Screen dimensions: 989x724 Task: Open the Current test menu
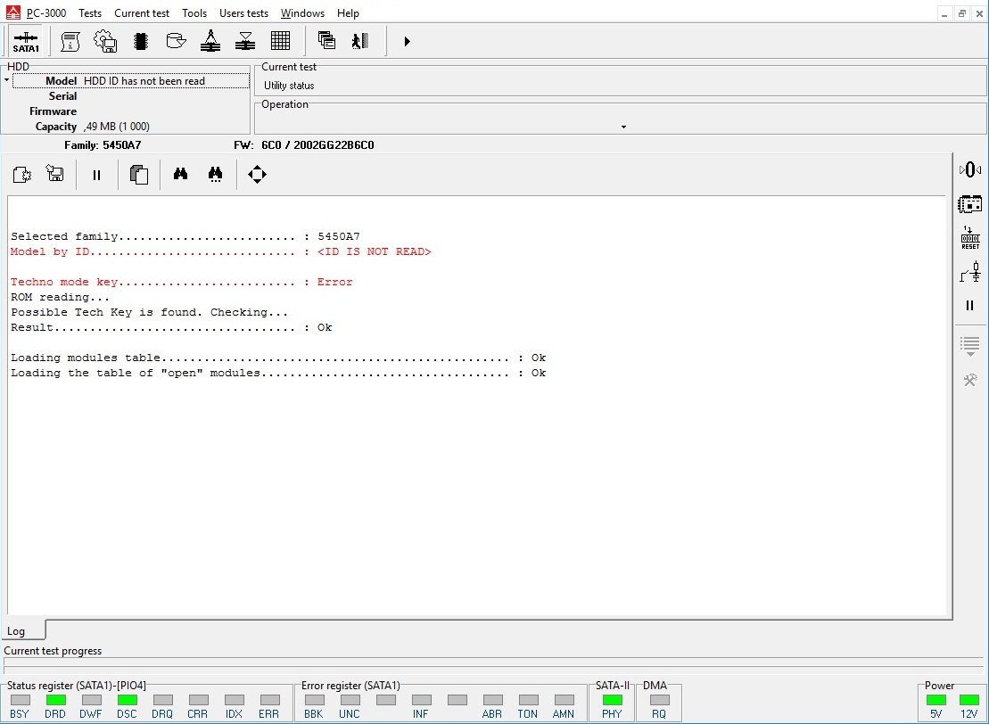142,13
